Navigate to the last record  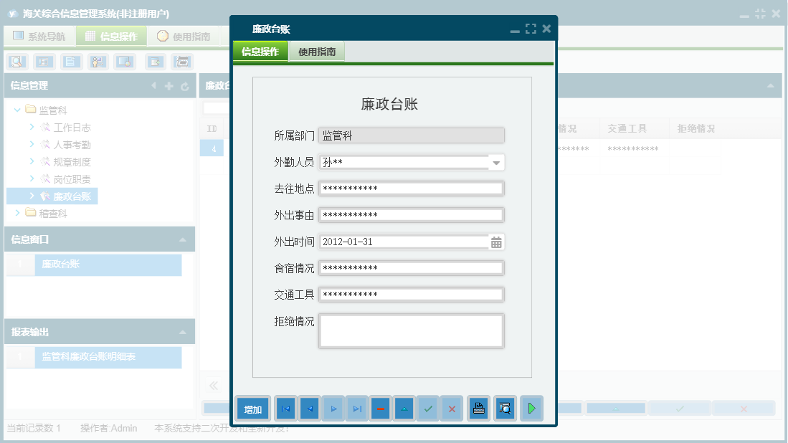[357, 408]
